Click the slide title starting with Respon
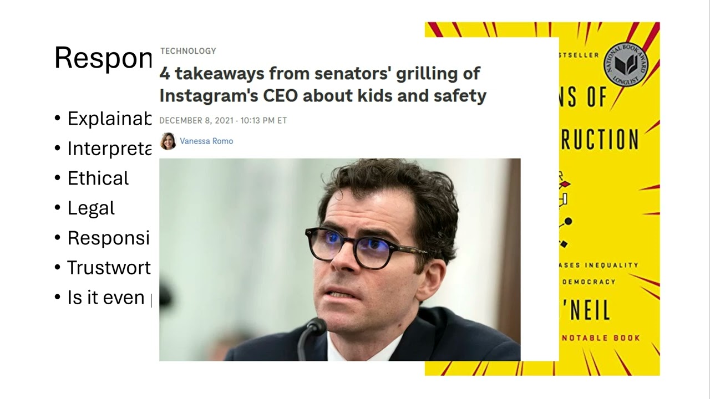Viewport: 710px width, 399px height. tap(103, 58)
